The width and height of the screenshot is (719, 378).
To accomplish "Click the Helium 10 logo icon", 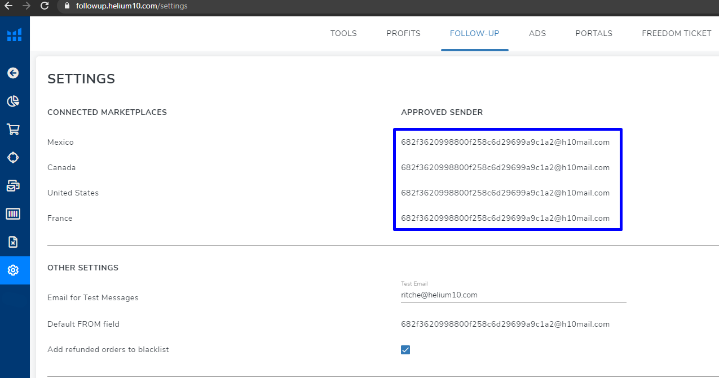I will [x=14, y=35].
